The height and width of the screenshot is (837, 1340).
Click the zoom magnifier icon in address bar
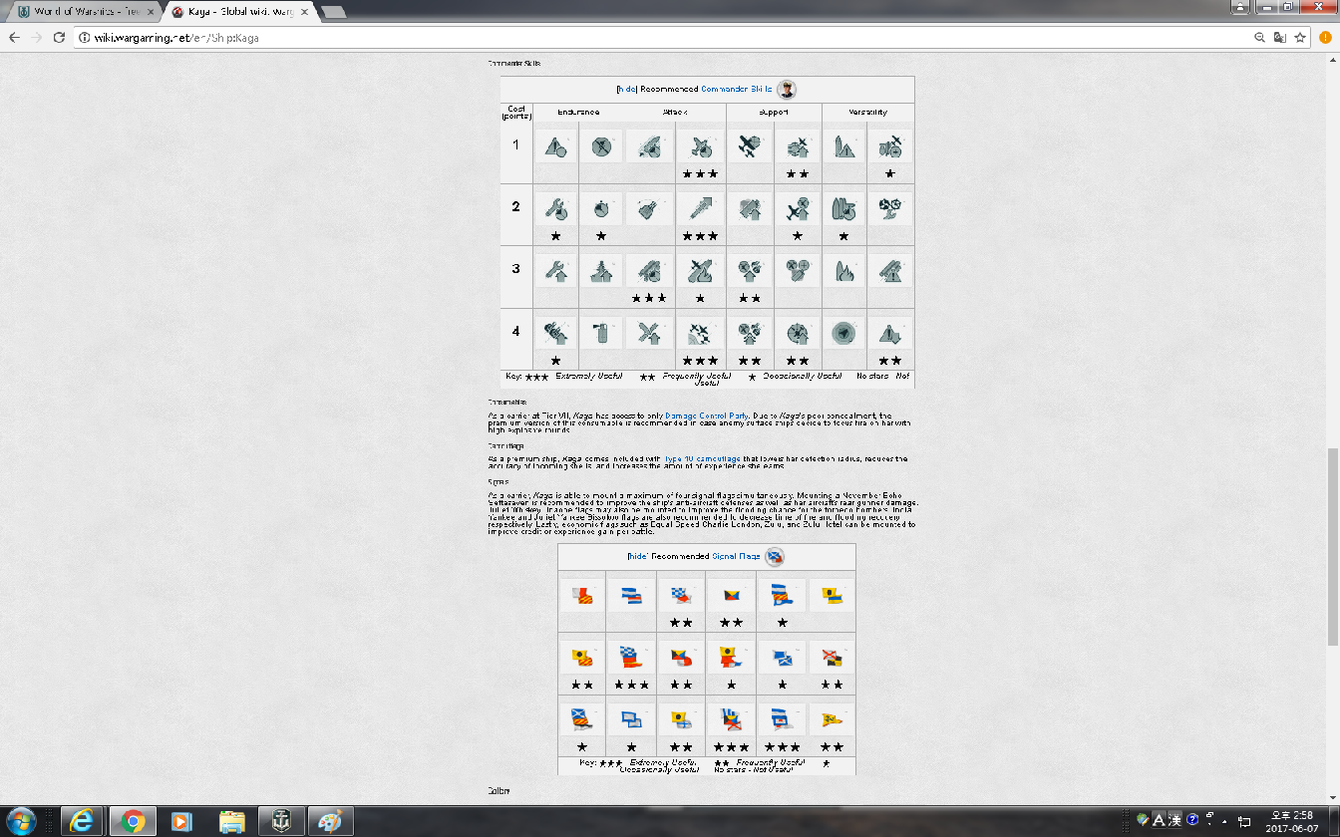point(1260,37)
